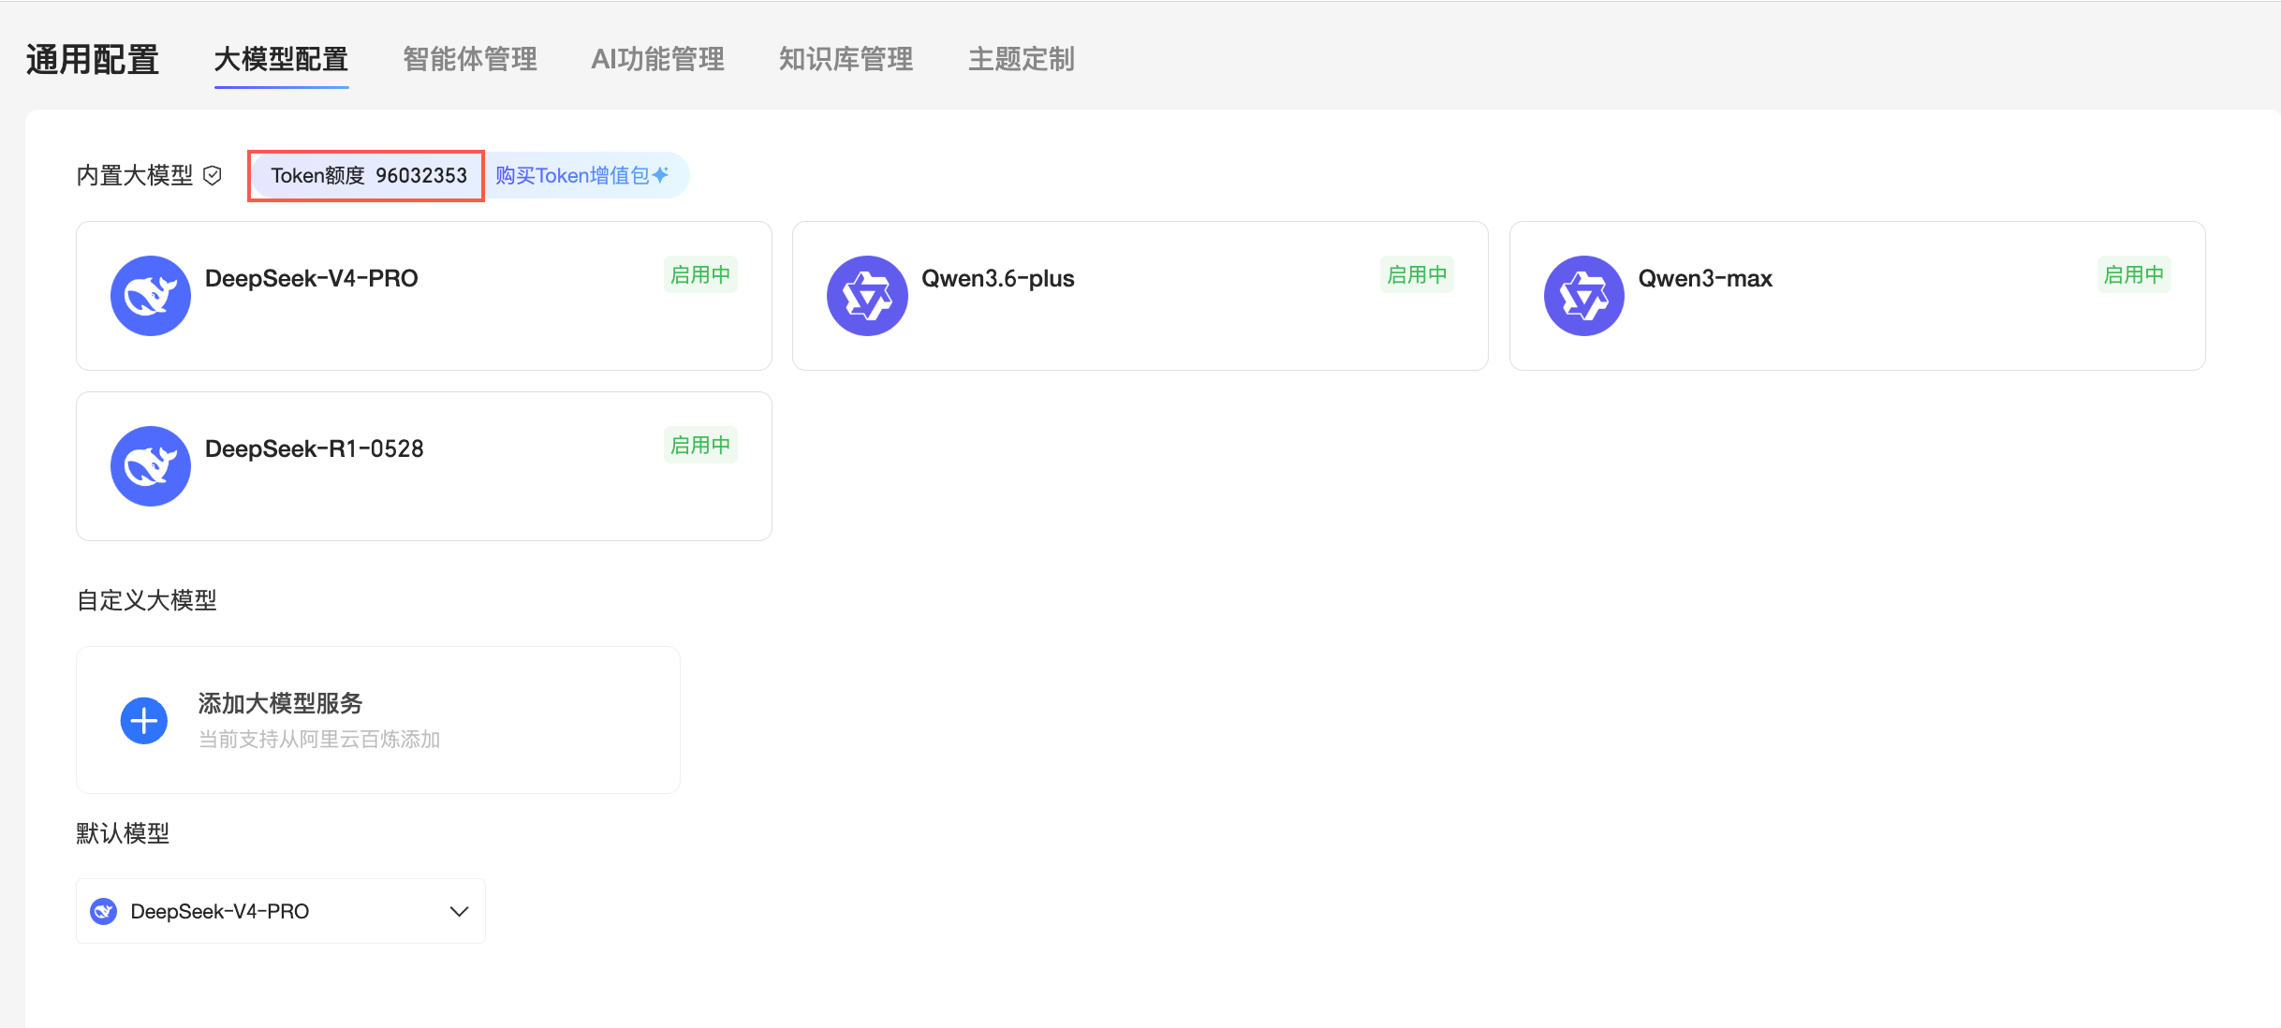Select the DeepSeek-V4-PRO model name on its card
The height and width of the screenshot is (1028, 2281).
click(312, 279)
